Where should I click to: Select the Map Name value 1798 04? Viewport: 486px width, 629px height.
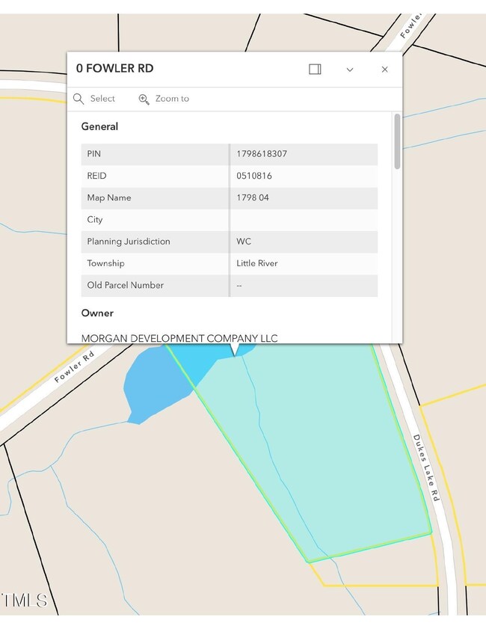tap(253, 197)
